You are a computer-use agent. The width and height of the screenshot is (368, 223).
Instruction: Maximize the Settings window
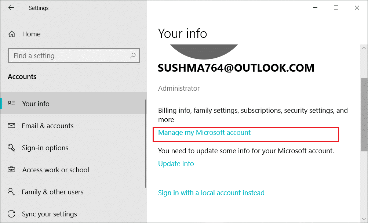click(336, 8)
